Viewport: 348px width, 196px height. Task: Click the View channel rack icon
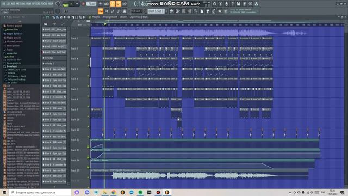click(184, 11)
